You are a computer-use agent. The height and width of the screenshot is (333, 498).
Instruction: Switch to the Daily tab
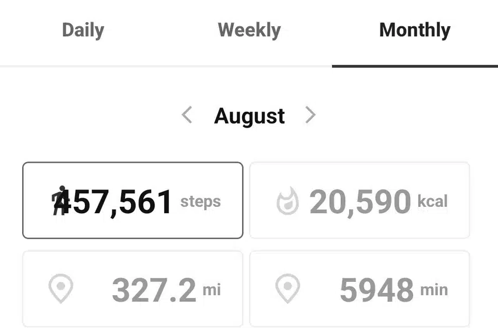[83, 30]
